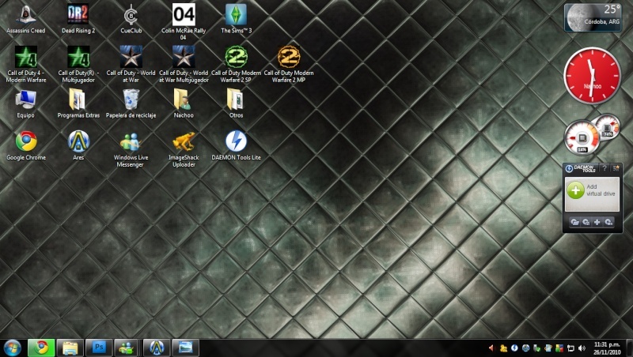Click the star settings icon in DAEMON gadget
This screenshot has width=633, height=357.
pyautogui.click(x=616, y=168)
